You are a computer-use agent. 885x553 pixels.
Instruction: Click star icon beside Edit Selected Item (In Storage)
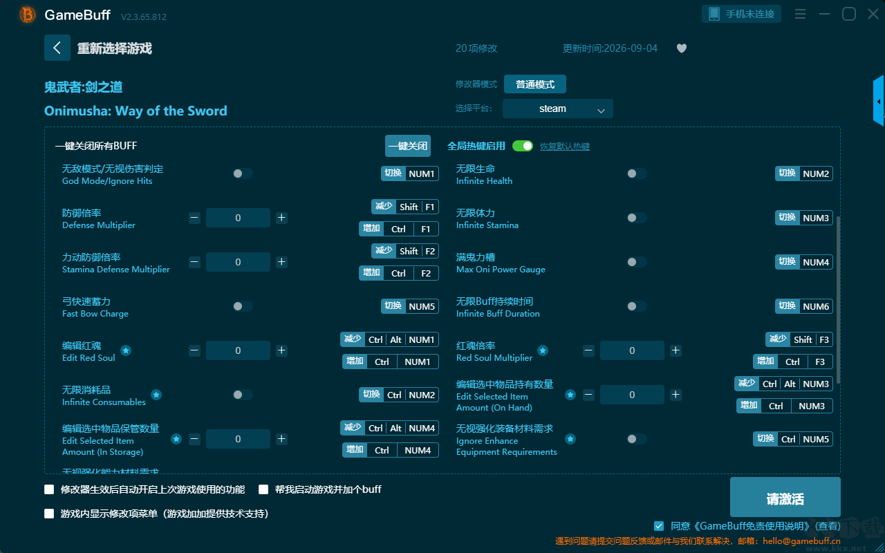[x=176, y=439]
